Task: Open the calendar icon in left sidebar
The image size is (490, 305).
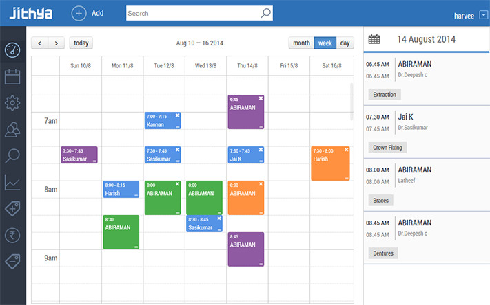Action: click(12, 76)
